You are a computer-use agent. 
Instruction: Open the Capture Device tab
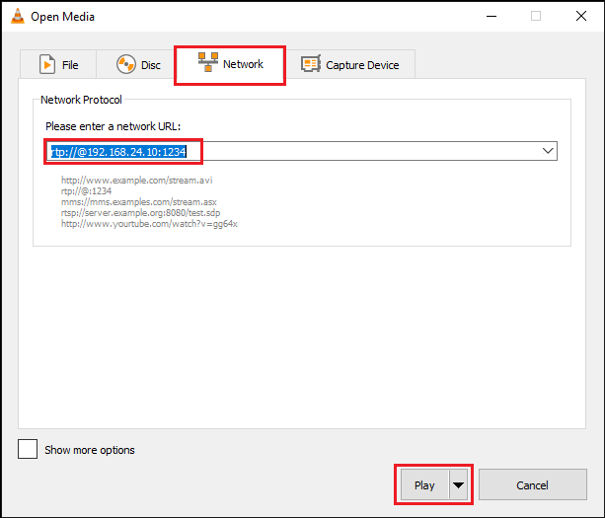click(x=350, y=64)
